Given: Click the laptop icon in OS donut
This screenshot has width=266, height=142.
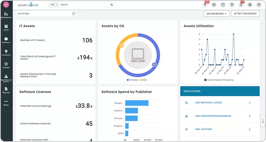Looking at the screenshot, I should click(x=138, y=55).
